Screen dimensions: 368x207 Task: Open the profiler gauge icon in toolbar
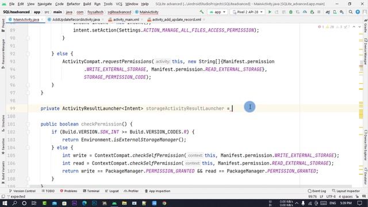coord(305,11)
